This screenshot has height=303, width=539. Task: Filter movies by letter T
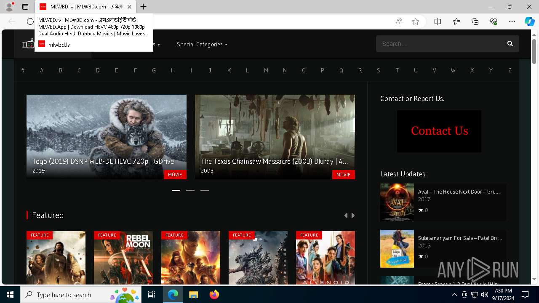(x=397, y=70)
